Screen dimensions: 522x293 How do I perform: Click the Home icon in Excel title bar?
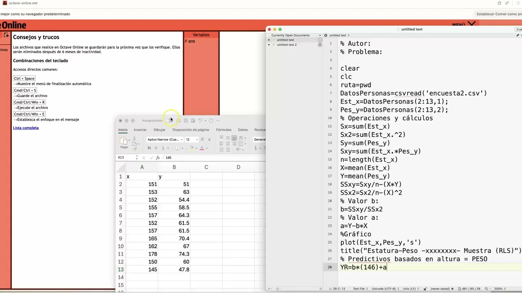click(179, 120)
